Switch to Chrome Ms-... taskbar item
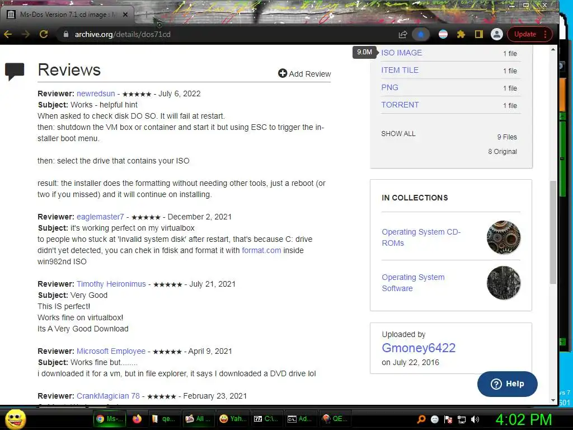Image resolution: width=573 pixels, height=430 pixels. [110, 419]
